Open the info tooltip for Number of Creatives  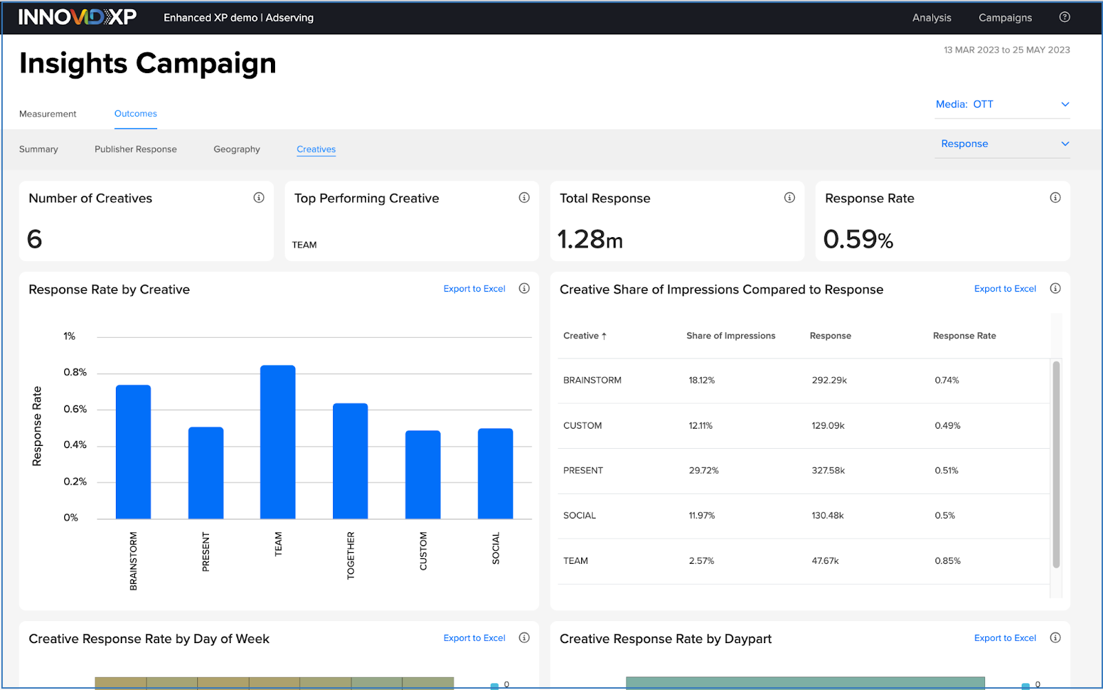[x=259, y=197]
